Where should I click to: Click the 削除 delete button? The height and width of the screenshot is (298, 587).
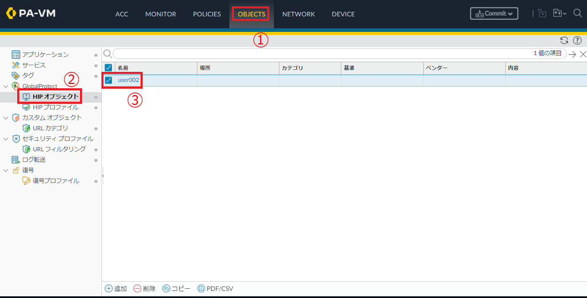[144, 289]
